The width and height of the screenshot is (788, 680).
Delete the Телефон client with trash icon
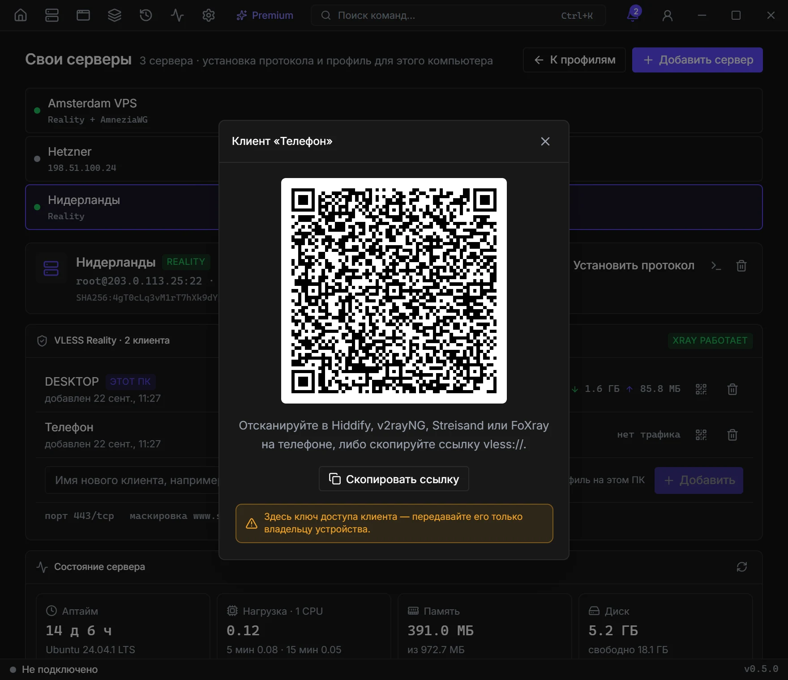(x=732, y=435)
